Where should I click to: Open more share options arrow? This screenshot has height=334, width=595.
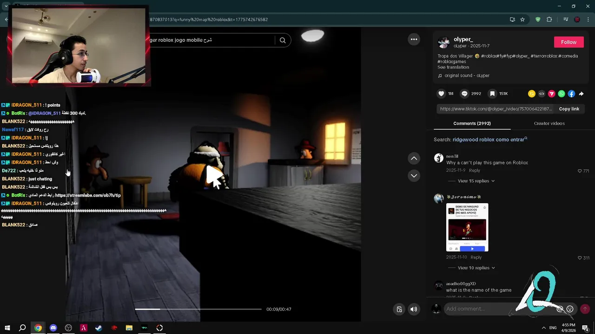[581, 94]
